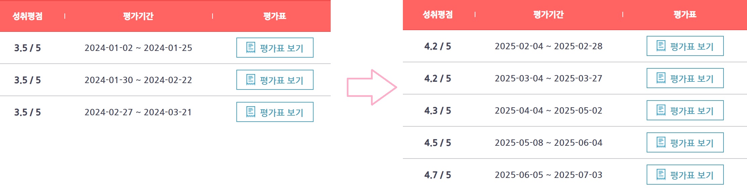Click document icon in the 4.7 / 5 row

[x=661, y=175]
